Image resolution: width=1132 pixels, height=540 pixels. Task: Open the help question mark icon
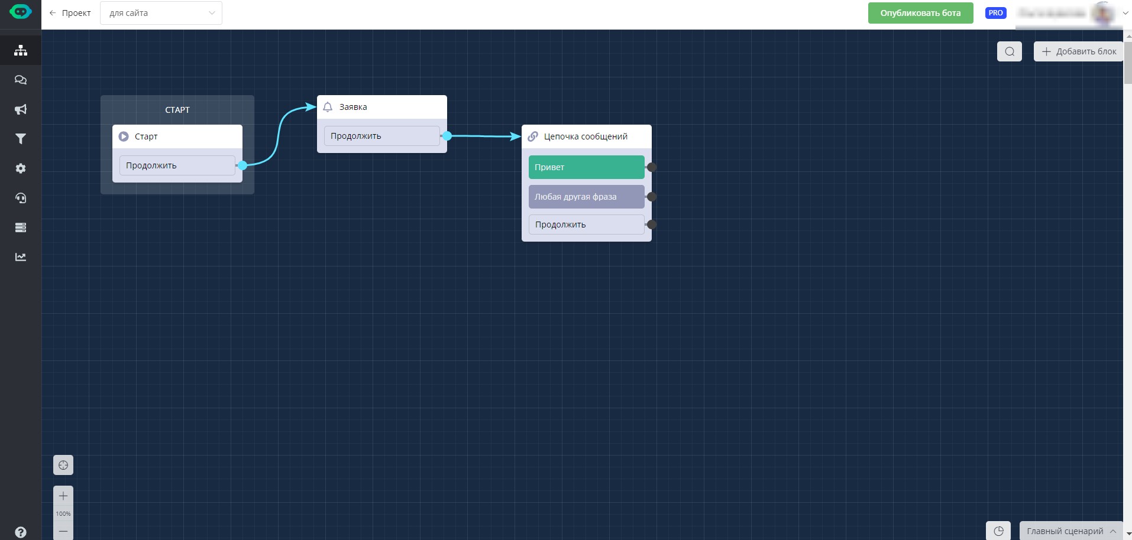point(21,532)
